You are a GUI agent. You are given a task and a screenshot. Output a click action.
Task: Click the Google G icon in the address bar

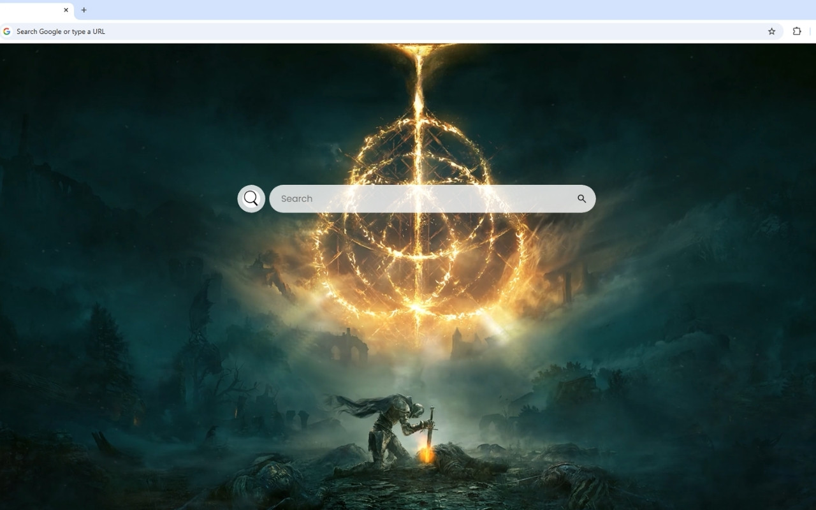pyautogui.click(x=7, y=31)
